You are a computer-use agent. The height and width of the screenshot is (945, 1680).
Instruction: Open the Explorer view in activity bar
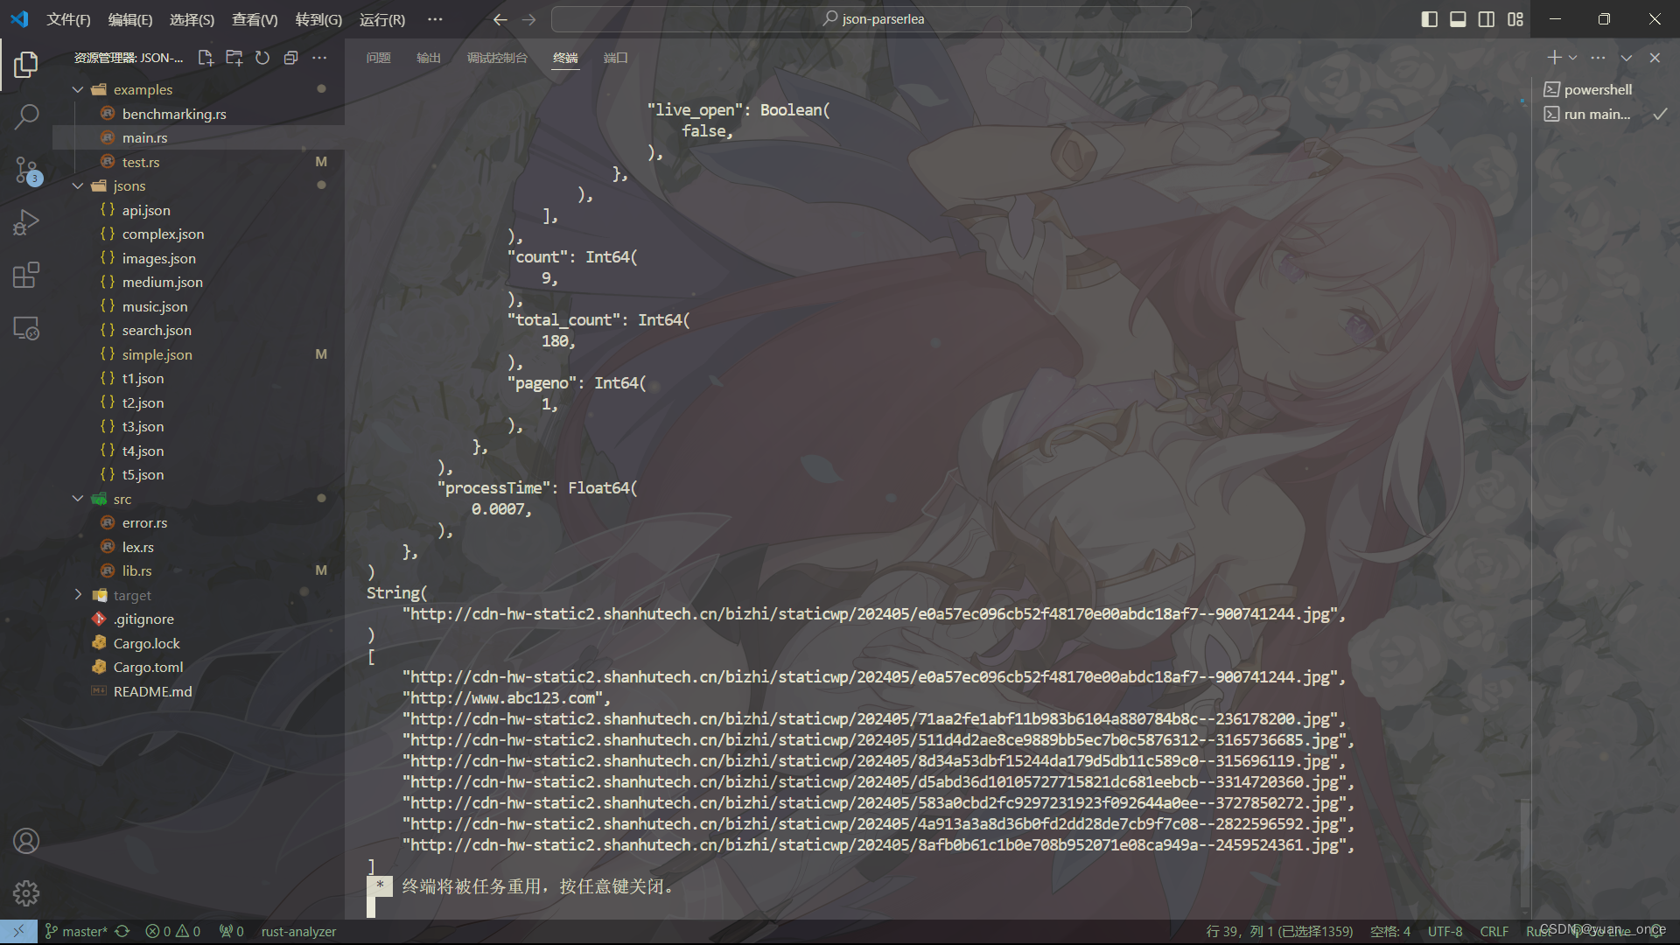coord(26,64)
